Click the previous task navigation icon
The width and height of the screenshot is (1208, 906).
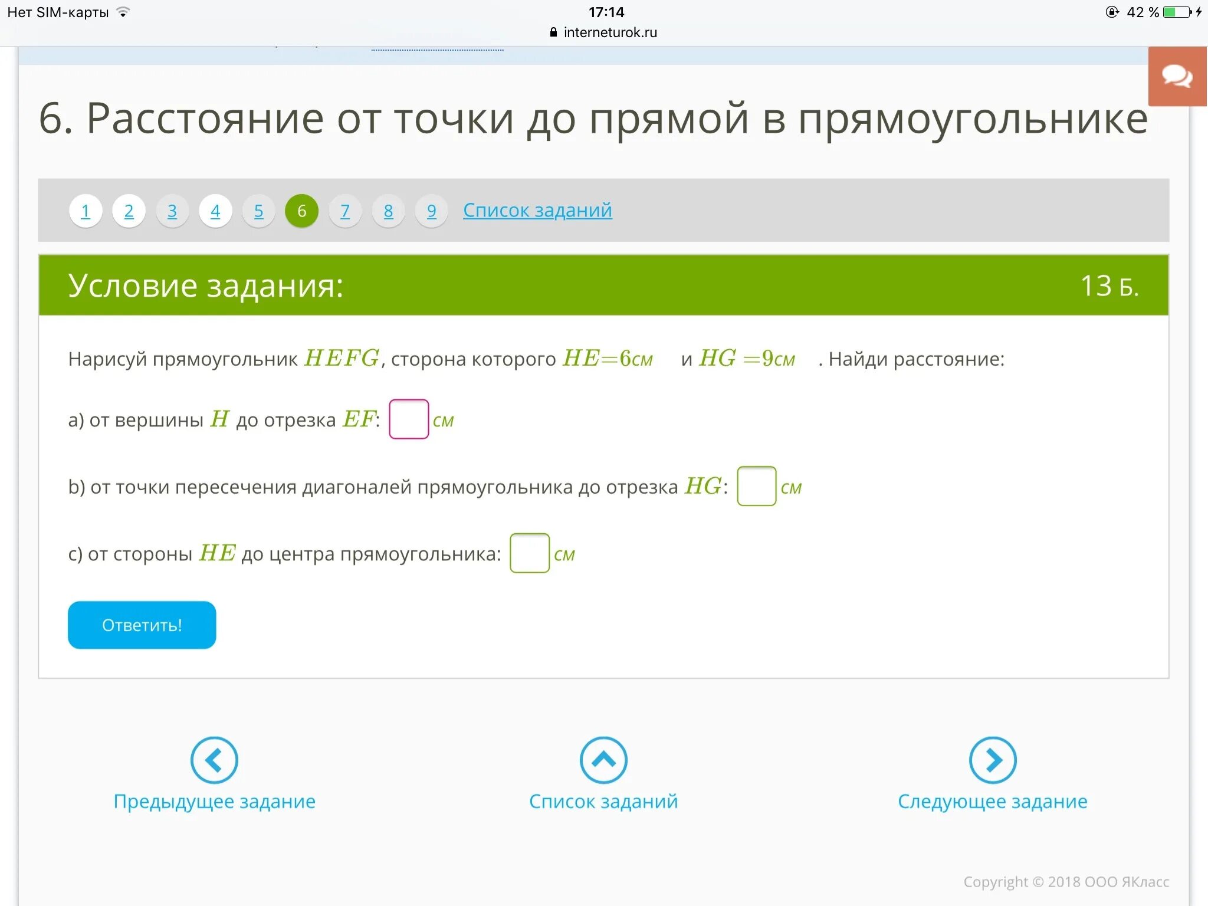click(216, 759)
